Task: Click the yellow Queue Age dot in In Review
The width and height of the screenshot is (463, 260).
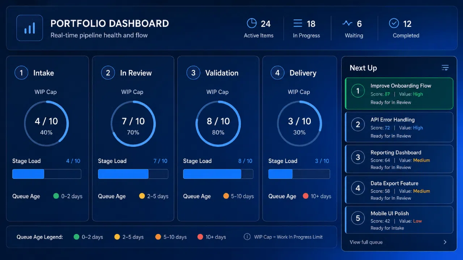Action: tap(142, 196)
